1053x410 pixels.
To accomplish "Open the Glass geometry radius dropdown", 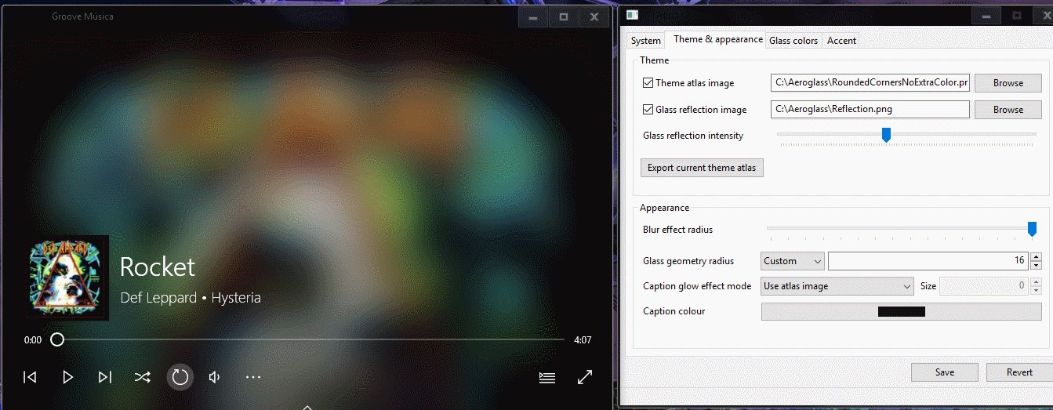I will click(792, 261).
